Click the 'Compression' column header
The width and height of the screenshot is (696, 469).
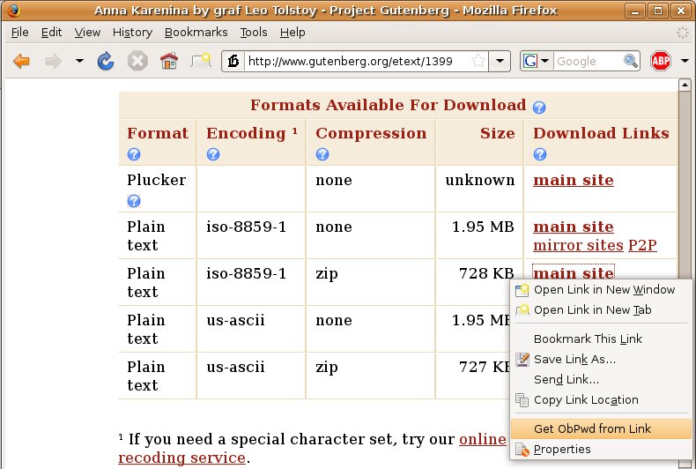coord(371,133)
